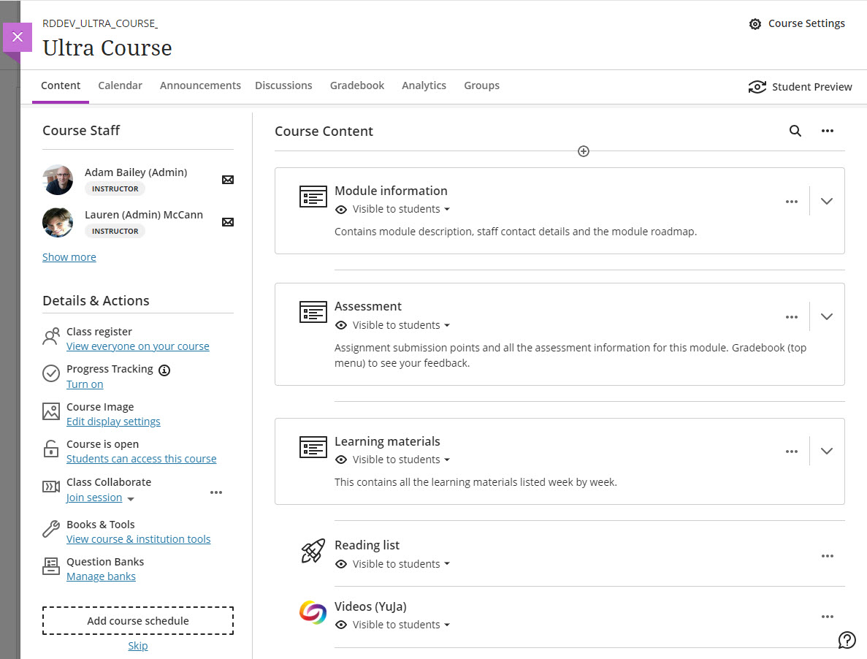Click envelope icon beside Lauren McCann

click(x=228, y=222)
